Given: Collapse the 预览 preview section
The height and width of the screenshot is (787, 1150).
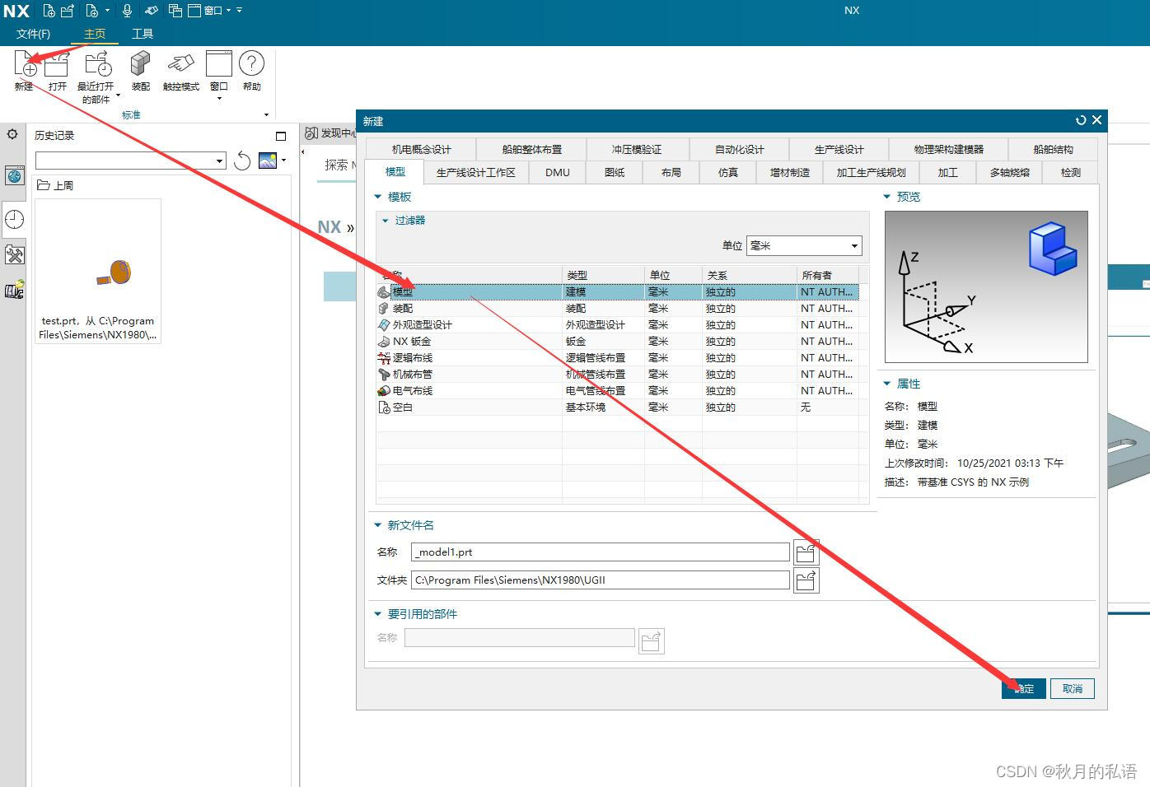Looking at the screenshot, I should click(x=887, y=197).
